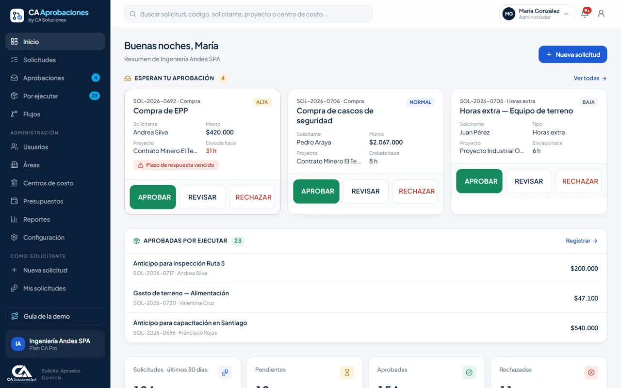Image resolution: width=621 pixels, height=388 pixels.
Task: Click the Aprobadas checkmark icon
Action: click(x=469, y=372)
